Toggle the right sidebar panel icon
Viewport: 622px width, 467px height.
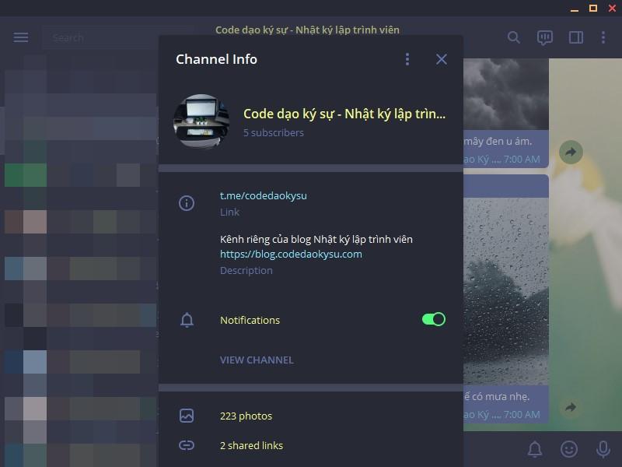576,37
